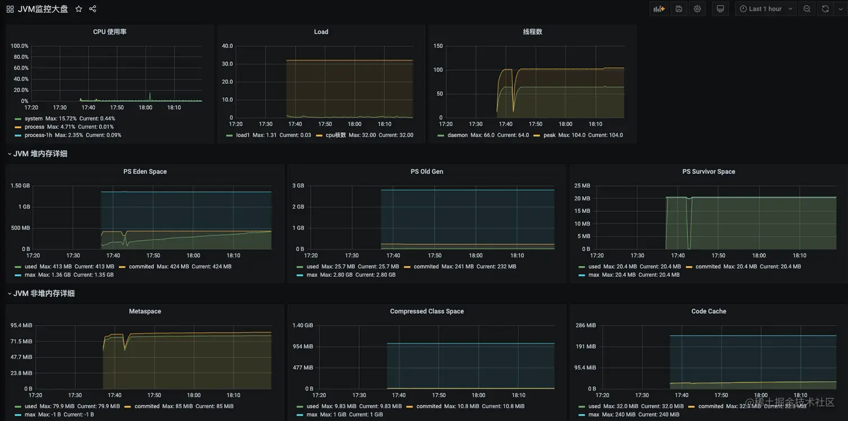Save the dashboard with the disk icon
Image resolution: width=848 pixels, height=421 pixels.
(x=678, y=8)
